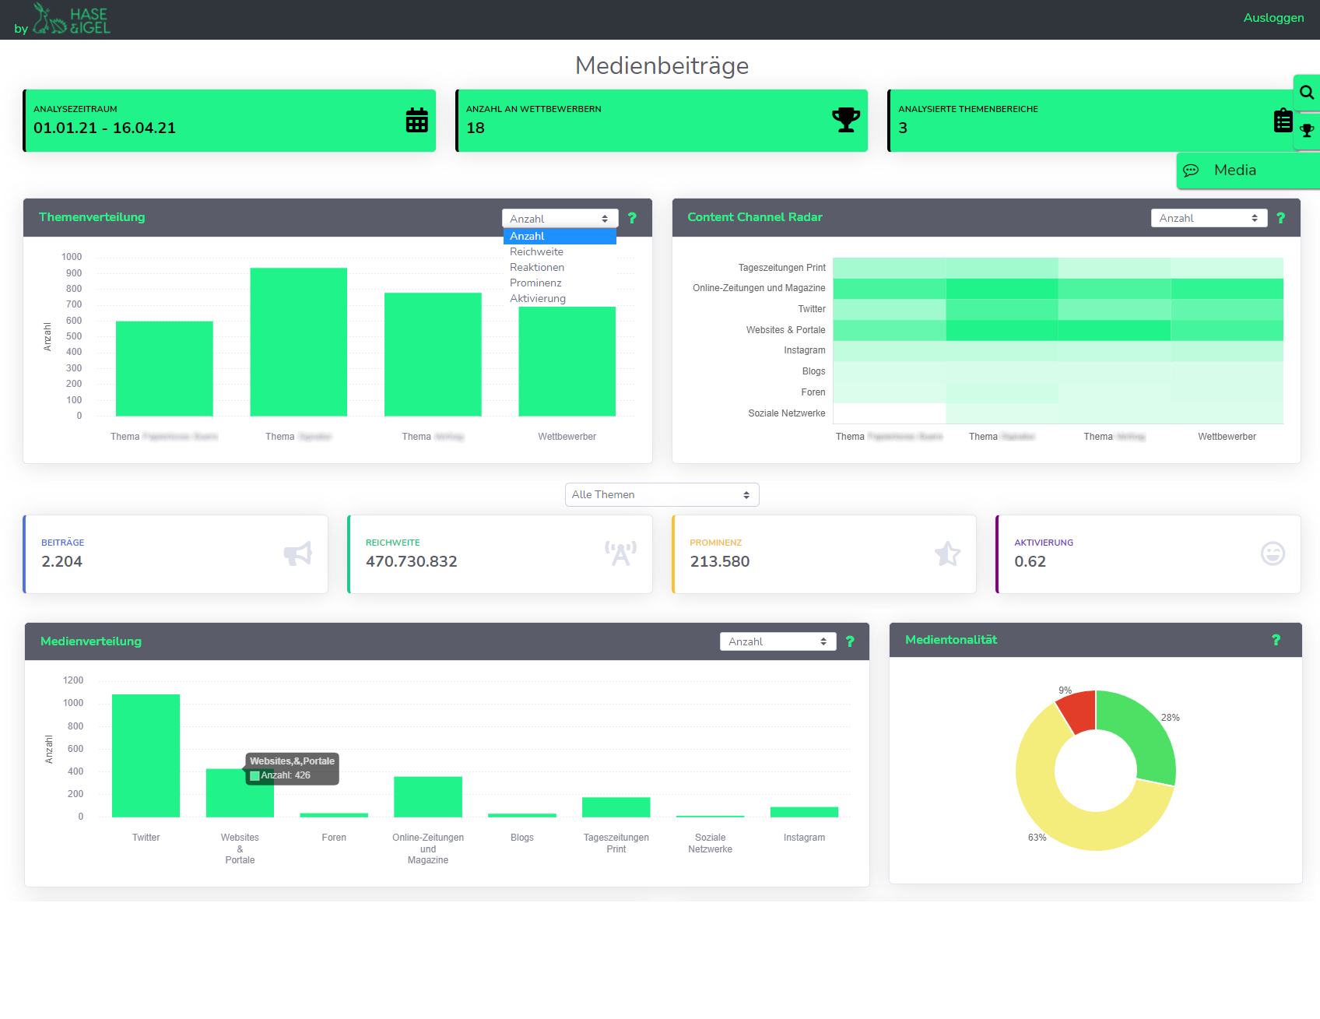
Task: Click the star icon in Prominenz card
Action: click(x=947, y=553)
